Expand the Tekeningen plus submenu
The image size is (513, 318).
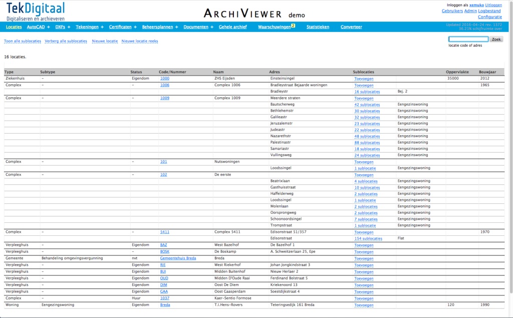click(x=102, y=27)
